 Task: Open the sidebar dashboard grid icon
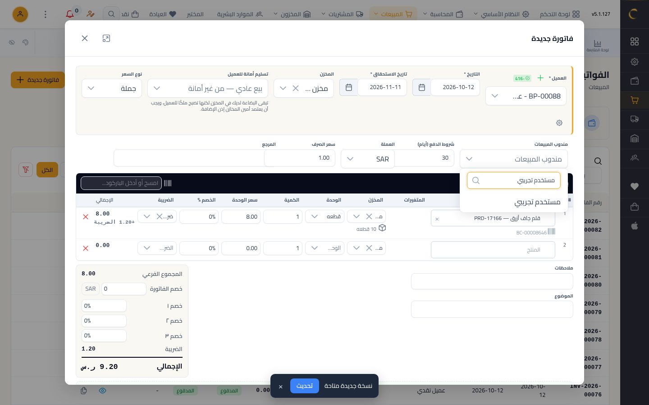(635, 41)
